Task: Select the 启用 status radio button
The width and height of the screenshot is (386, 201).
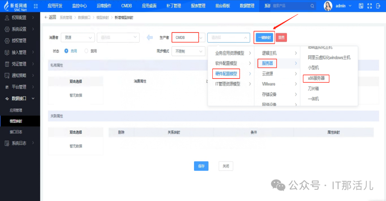Action: (x=66, y=51)
